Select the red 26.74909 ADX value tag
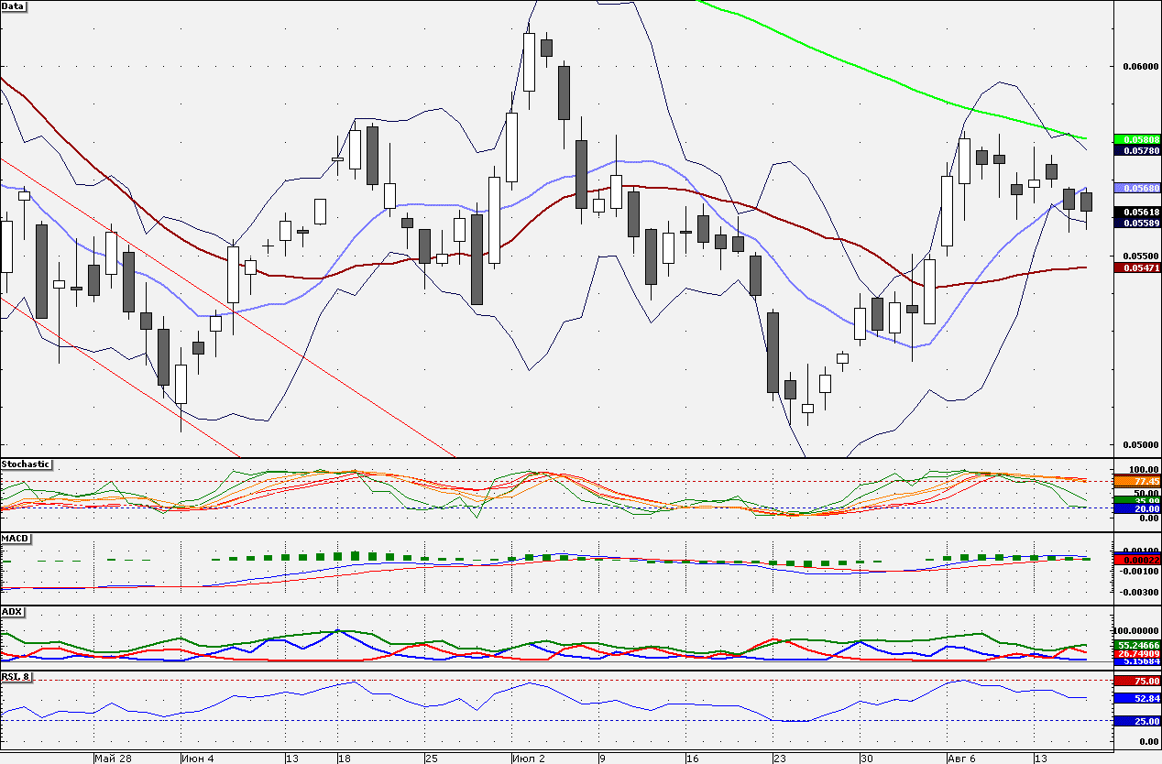Viewport: 1162px width, 764px height. (1137, 653)
